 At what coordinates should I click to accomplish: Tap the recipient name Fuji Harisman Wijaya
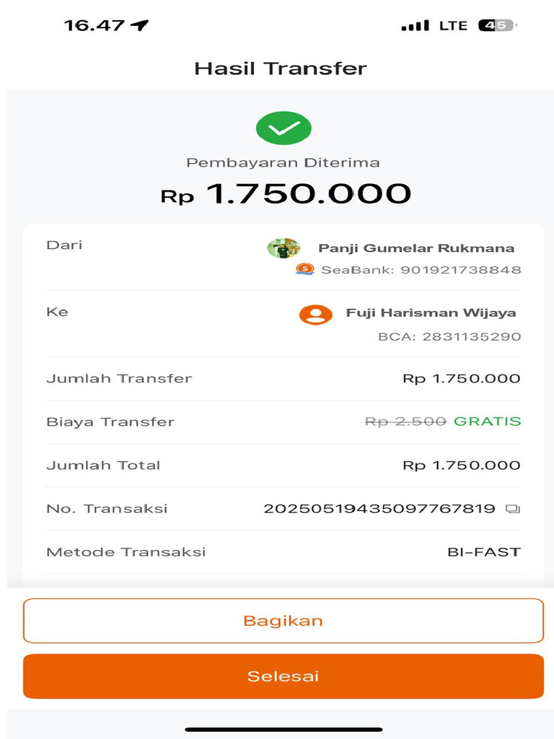[431, 313]
